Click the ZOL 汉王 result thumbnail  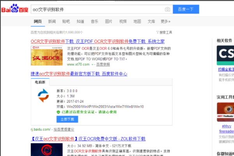pos(47,150)
